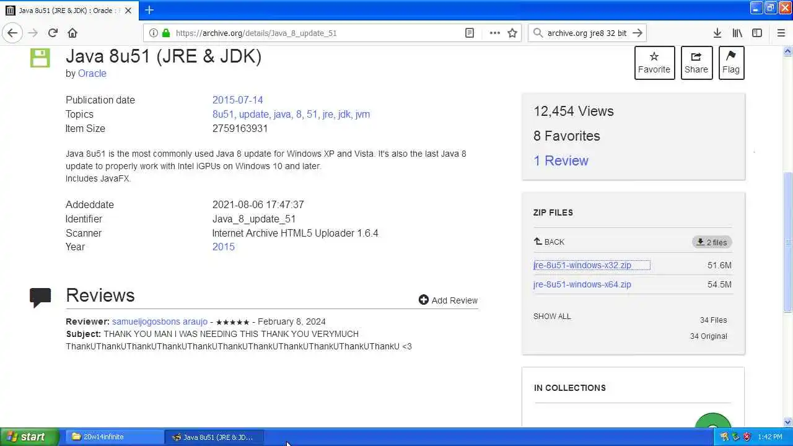
Task: Click the taskbar clock 1:42 PM
Action: 769,437
